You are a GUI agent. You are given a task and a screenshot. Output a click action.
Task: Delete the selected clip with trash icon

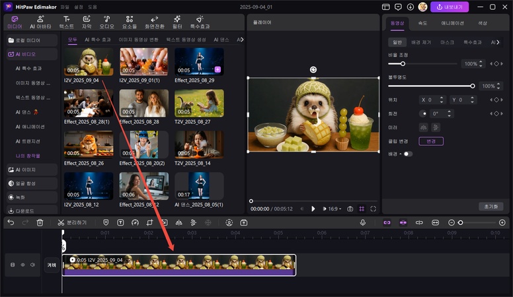40,222
